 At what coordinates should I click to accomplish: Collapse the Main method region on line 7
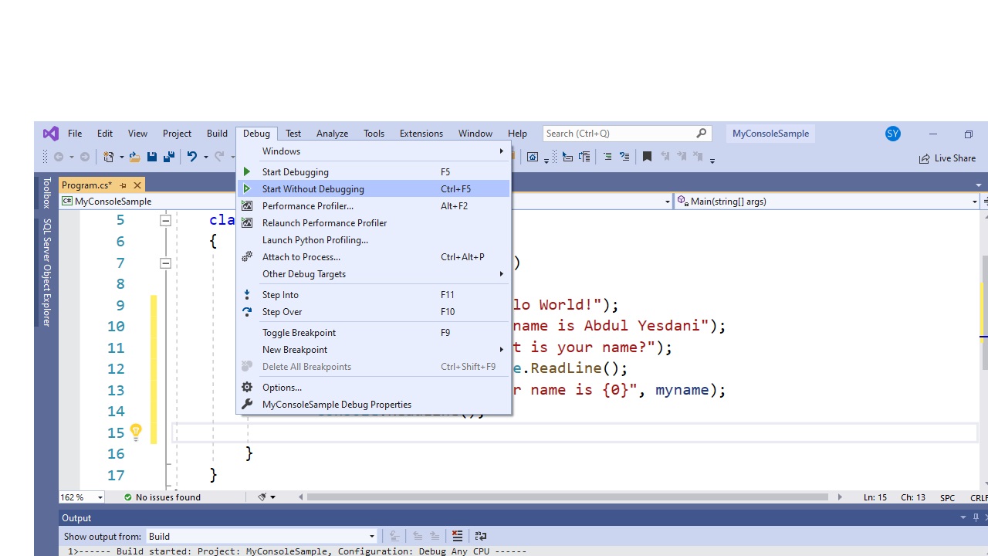point(165,263)
